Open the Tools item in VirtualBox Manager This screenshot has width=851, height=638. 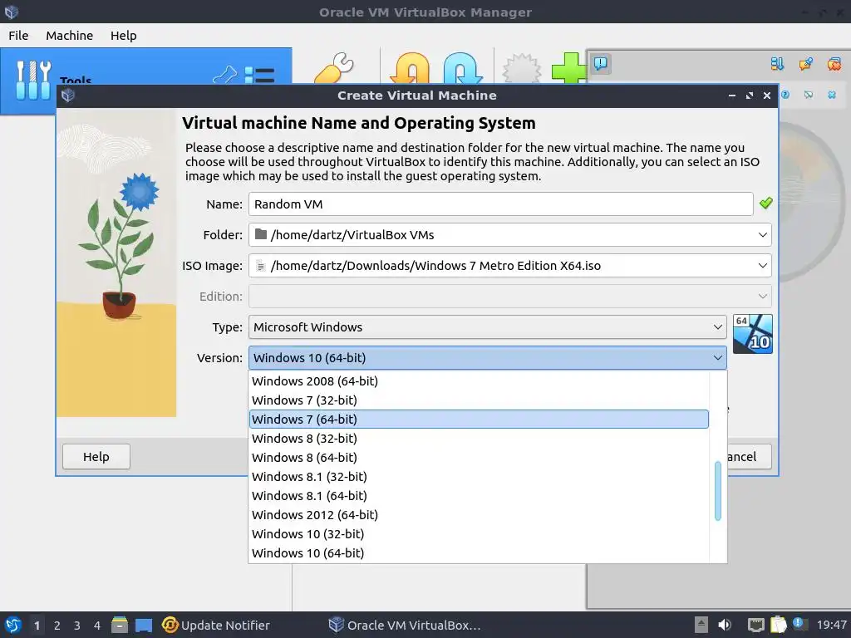[145, 81]
